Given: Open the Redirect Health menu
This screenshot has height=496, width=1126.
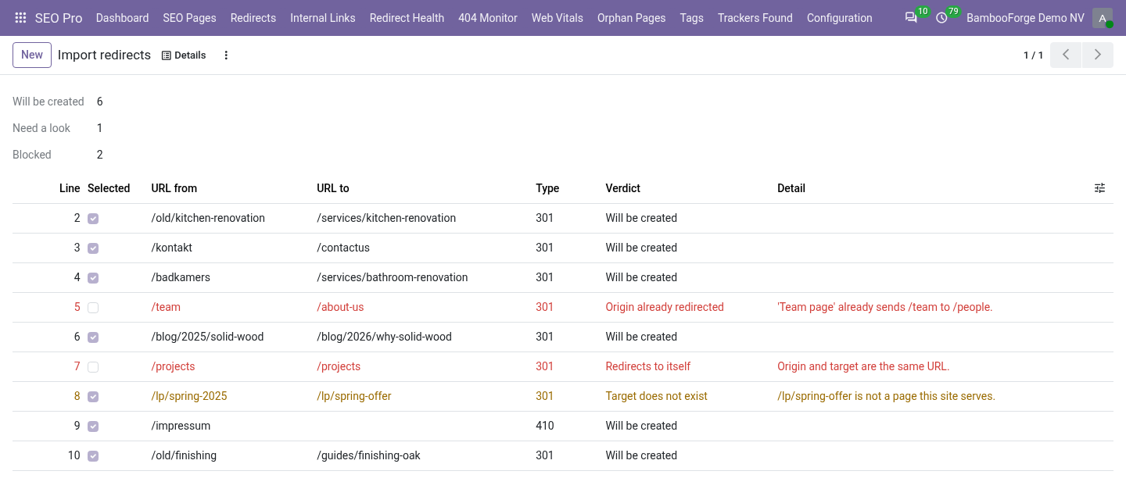Looking at the screenshot, I should 407,18.
